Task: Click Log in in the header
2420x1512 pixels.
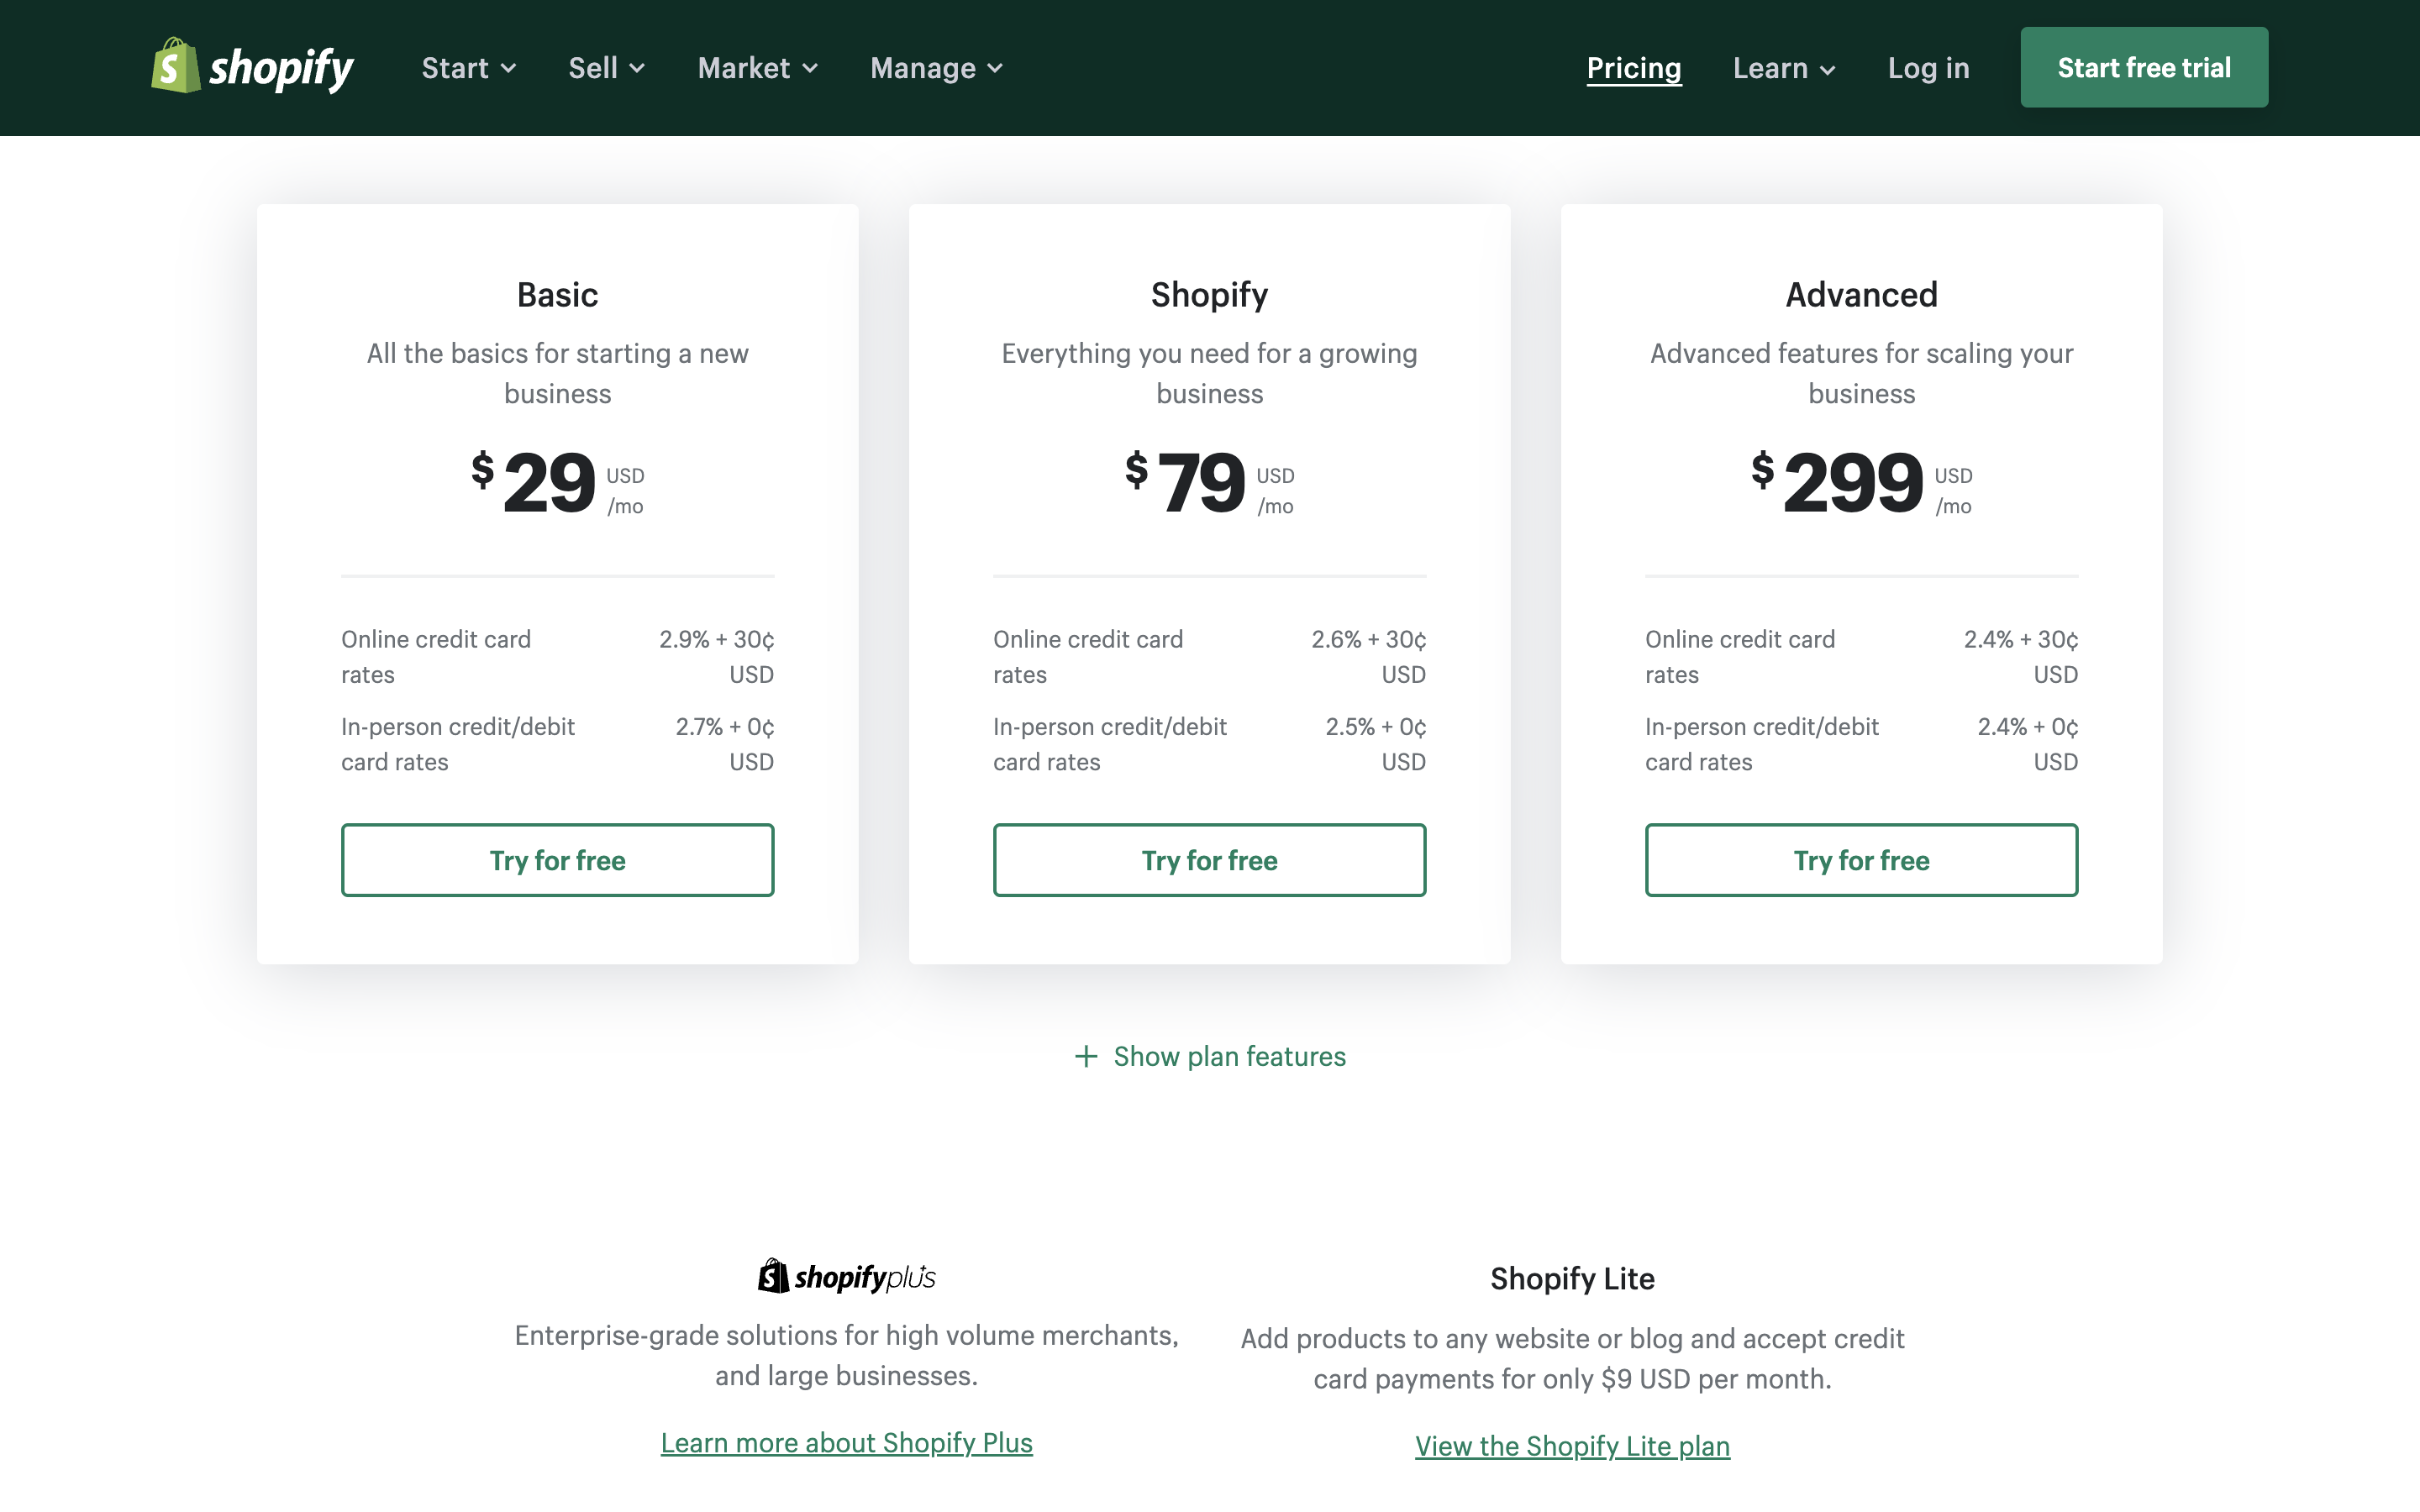Action: (x=1928, y=68)
